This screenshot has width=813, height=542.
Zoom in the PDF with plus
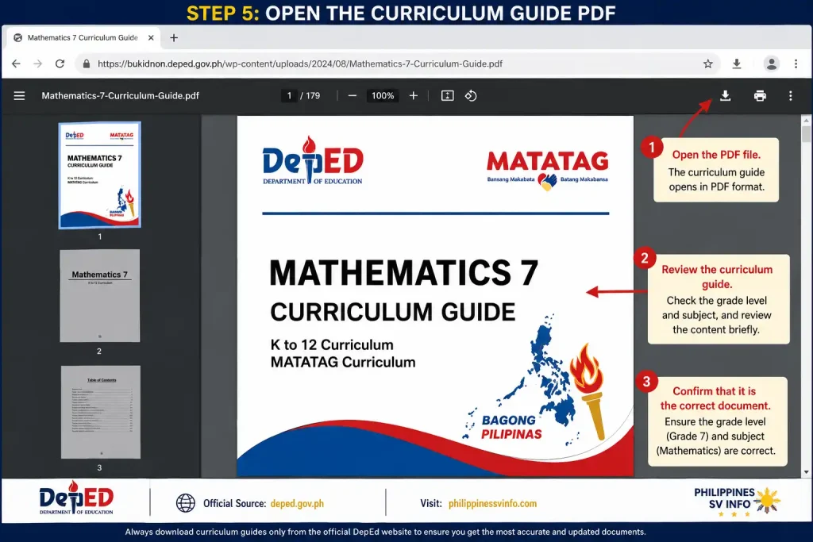[x=413, y=96]
